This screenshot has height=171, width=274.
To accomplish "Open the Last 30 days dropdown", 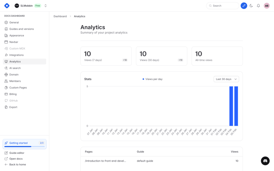I will pyautogui.click(x=226, y=79).
